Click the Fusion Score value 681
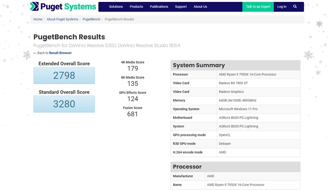 click(132, 114)
